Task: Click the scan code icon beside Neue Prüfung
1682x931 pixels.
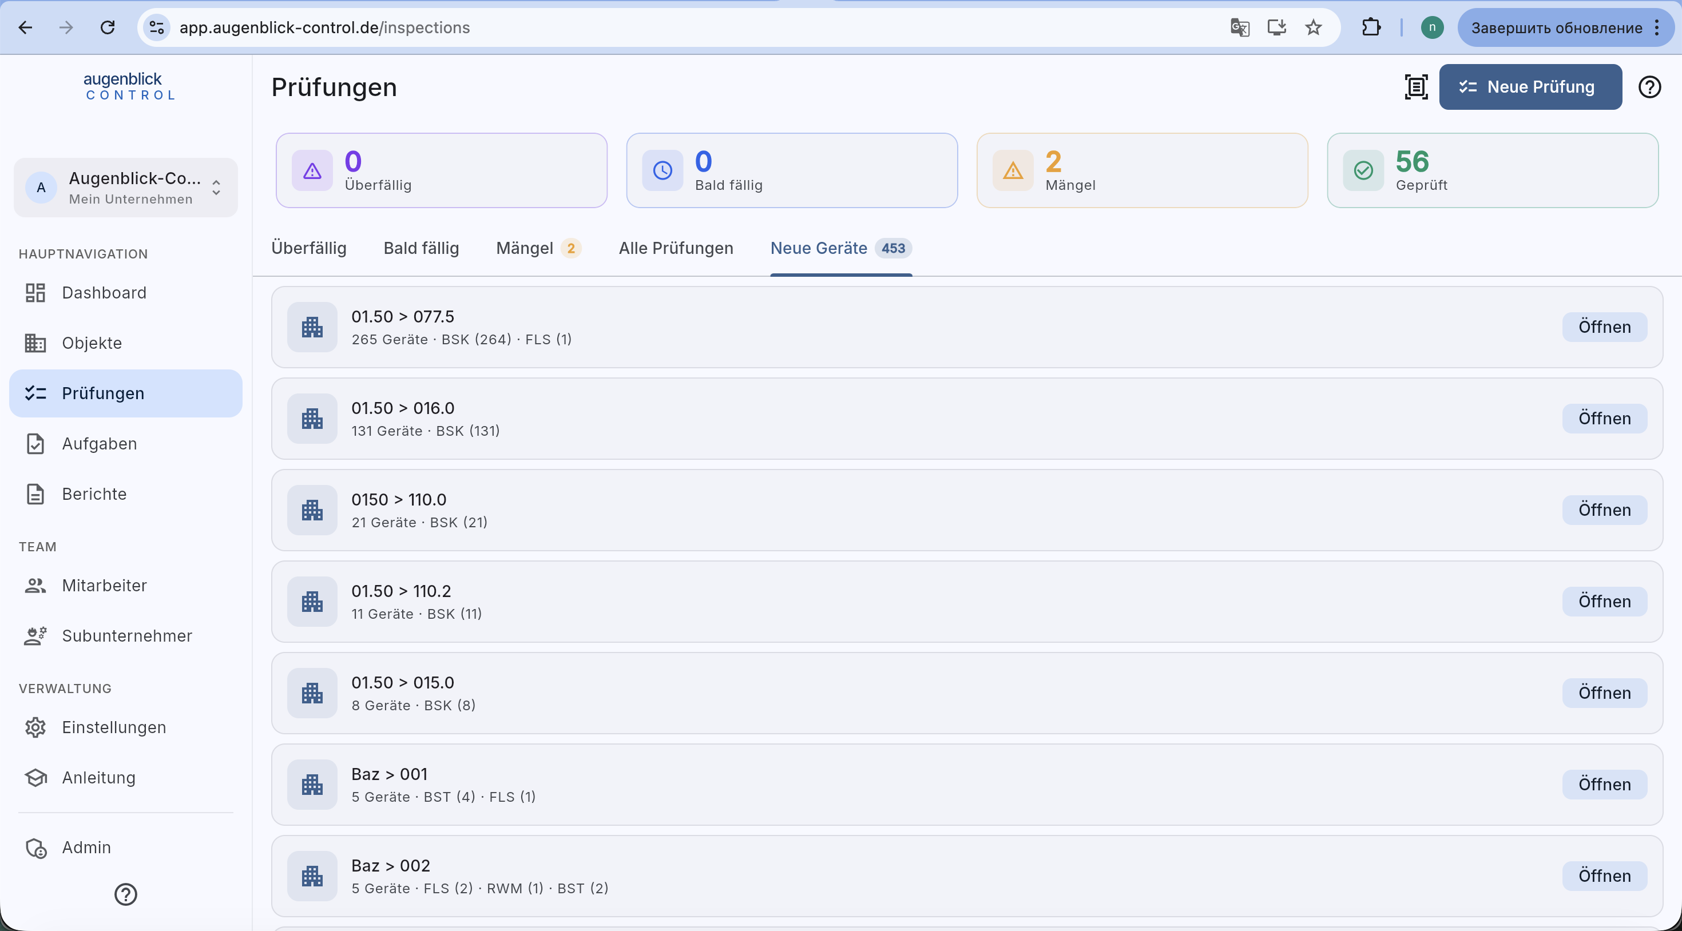Action: [1415, 87]
